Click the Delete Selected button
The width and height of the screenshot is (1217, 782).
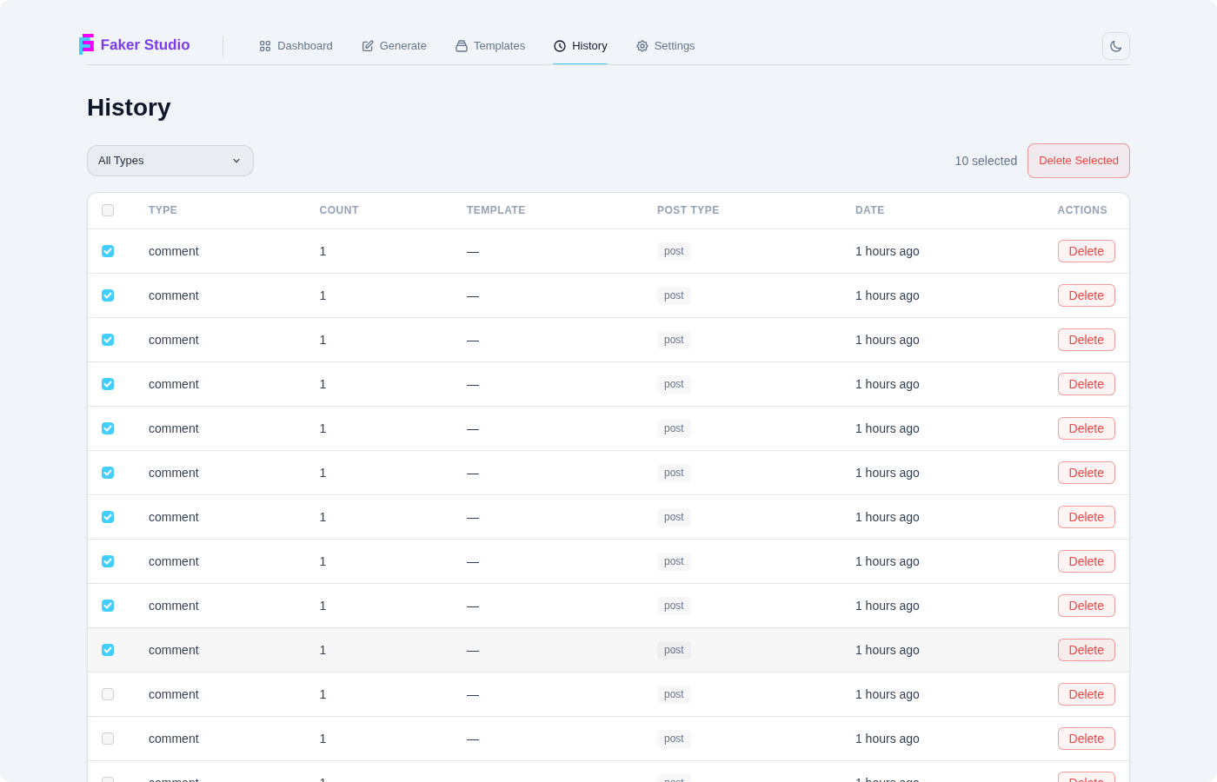(1079, 161)
